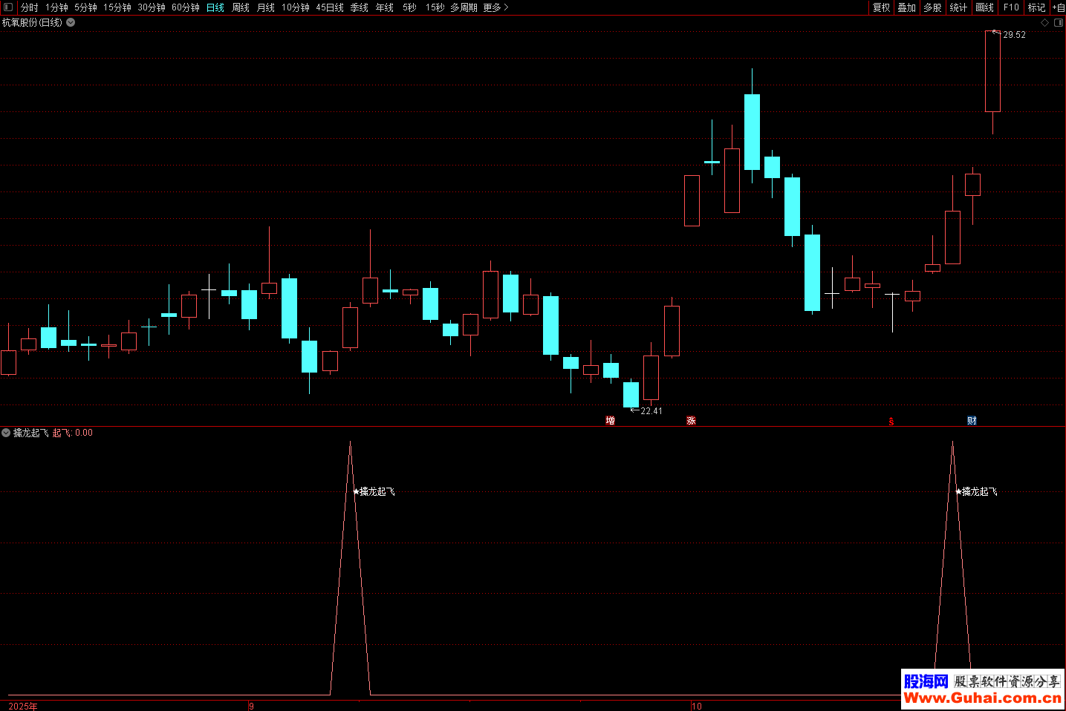Click the left sidebar panel toggle icon

click(x=8, y=7)
